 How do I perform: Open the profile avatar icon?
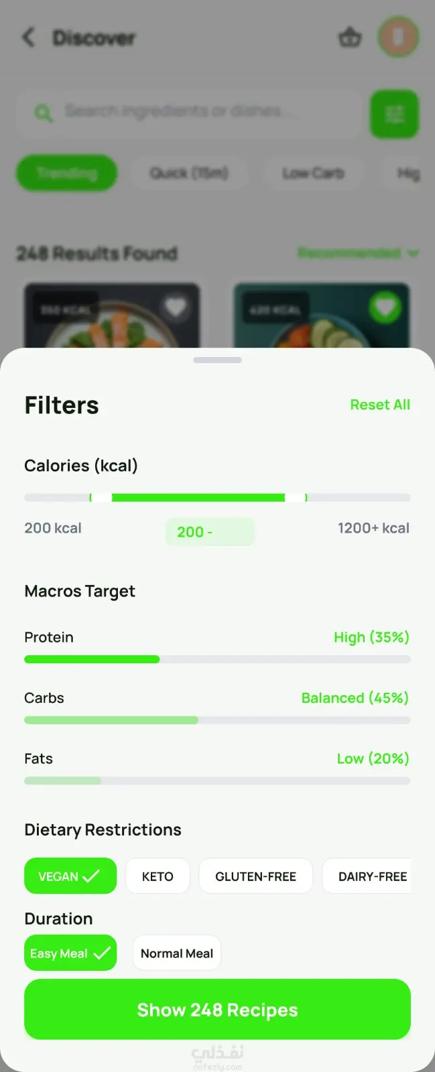398,37
